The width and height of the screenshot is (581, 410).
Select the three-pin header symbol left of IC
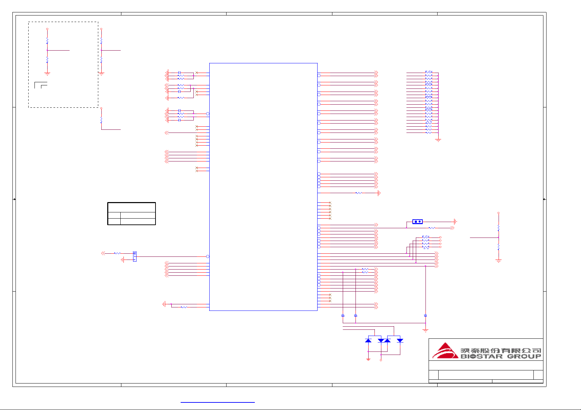[134, 256]
